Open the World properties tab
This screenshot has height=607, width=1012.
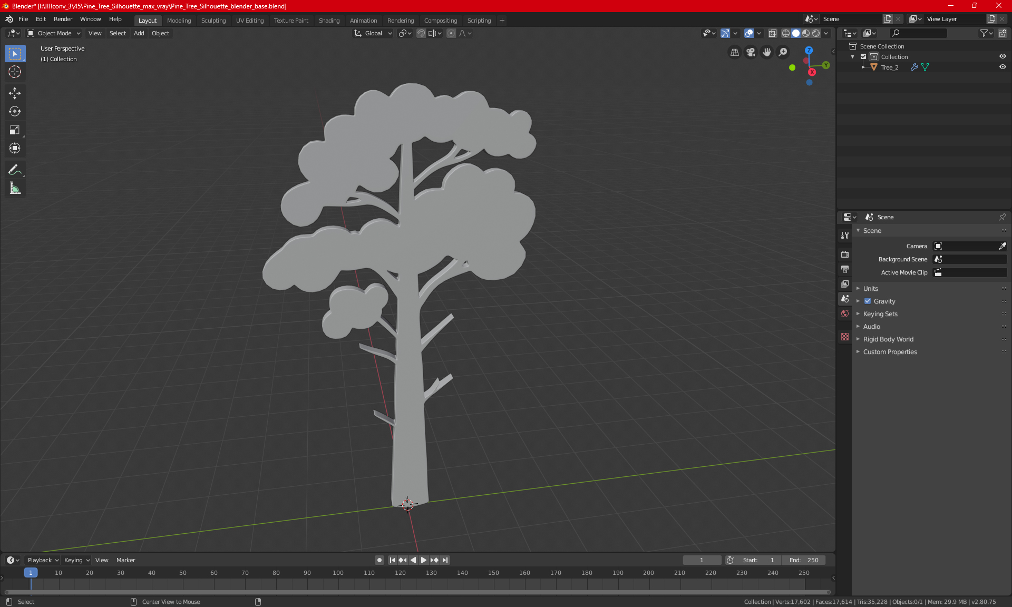pyautogui.click(x=845, y=314)
